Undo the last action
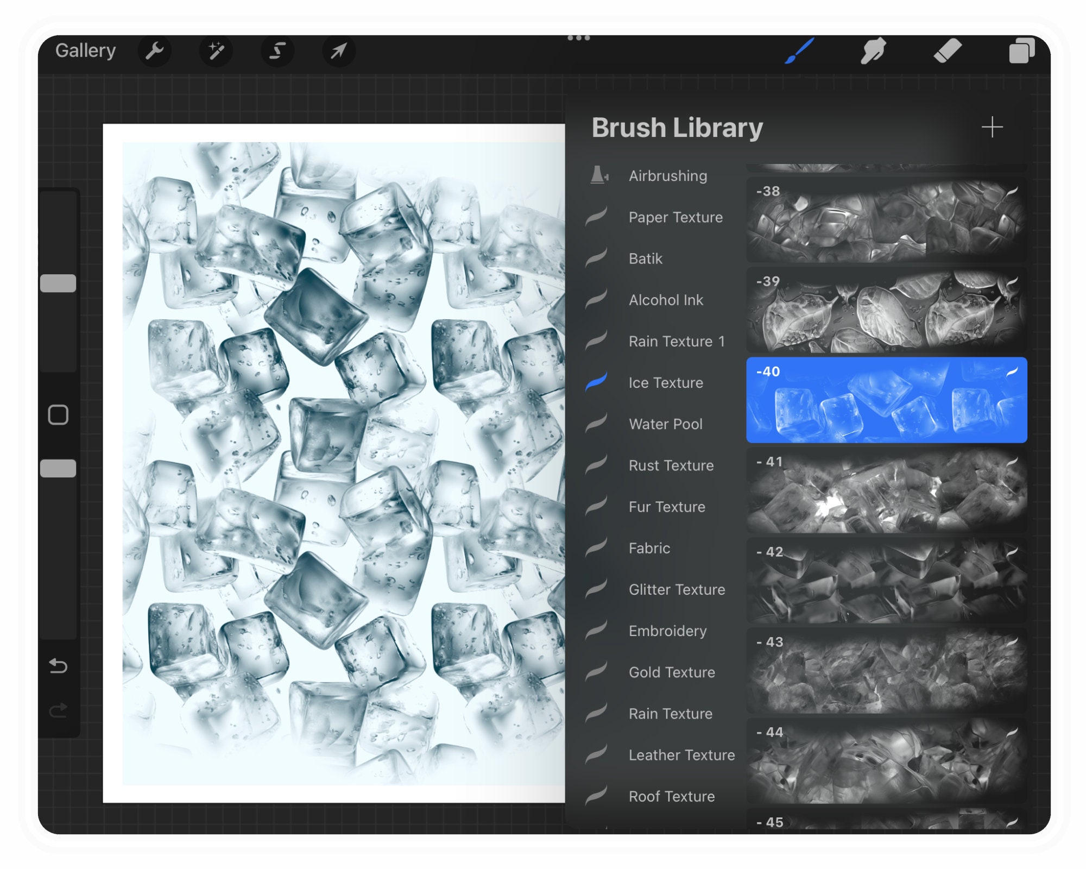The height and width of the screenshot is (869, 1086). tap(59, 667)
